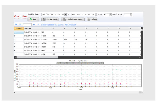The image size is (157, 105).
Task: Select column header 5
Action: [91, 29]
